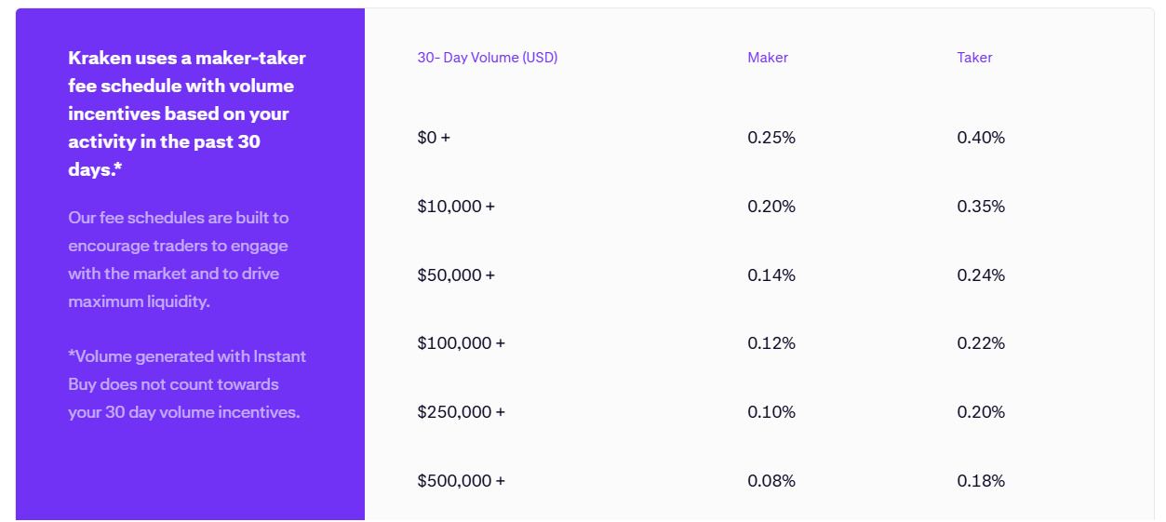Click the bold maker-taker fee schedule heading

coord(187,114)
